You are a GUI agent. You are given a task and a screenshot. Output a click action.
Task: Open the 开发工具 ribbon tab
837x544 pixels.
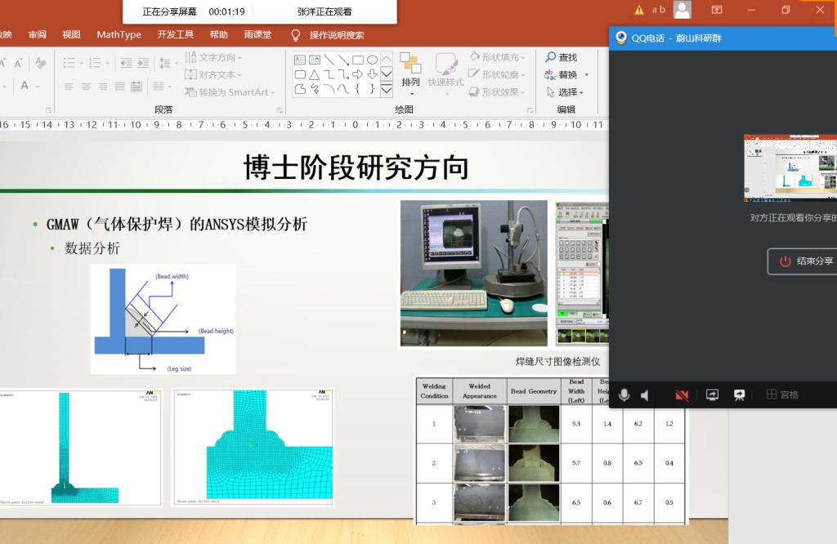tap(176, 34)
